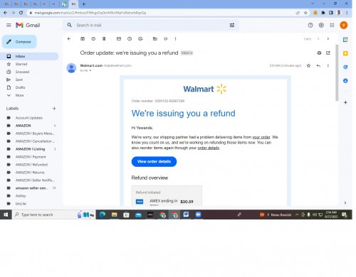Expand the 'to me' recipient details

click(90, 70)
